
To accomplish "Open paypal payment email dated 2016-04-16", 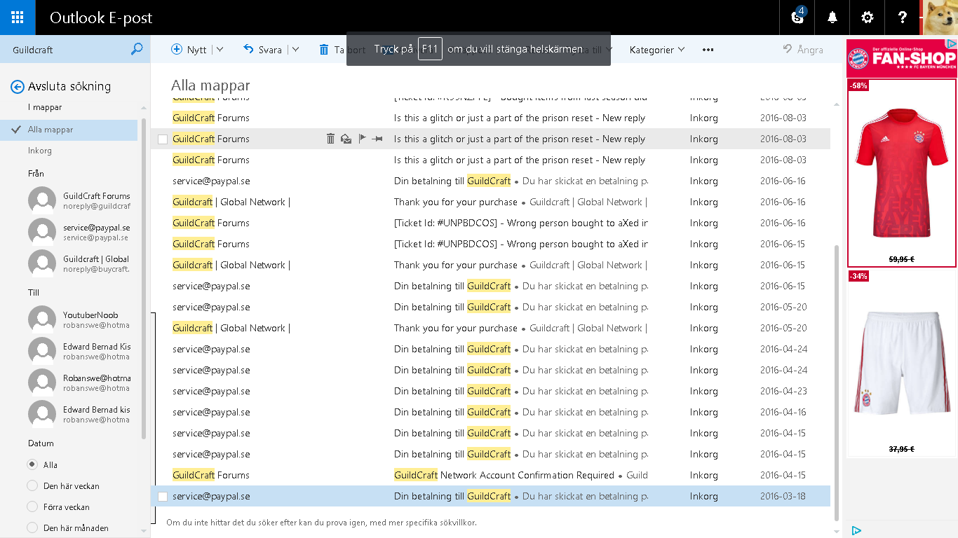I will 490,412.
